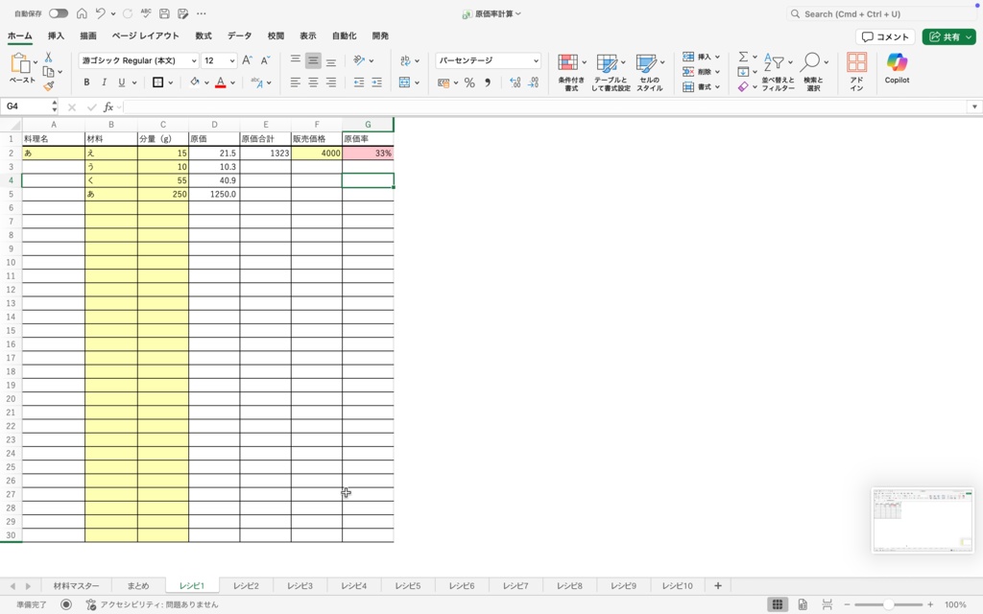This screenshot has height=614, width=983.
Task: Align cell content to bottom
Action: coord(331,60)
